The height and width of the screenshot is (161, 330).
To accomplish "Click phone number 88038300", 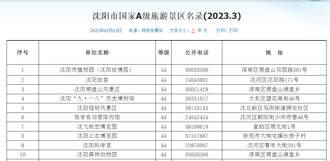I will (197, 70).
